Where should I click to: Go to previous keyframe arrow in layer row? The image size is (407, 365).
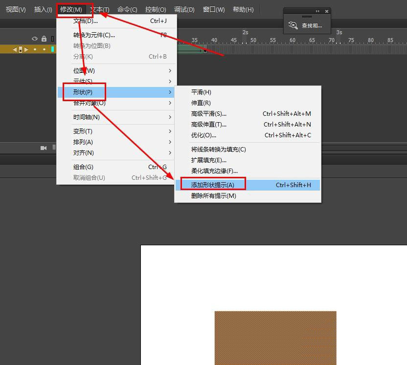pyautogui.click(x=15, y=49)
